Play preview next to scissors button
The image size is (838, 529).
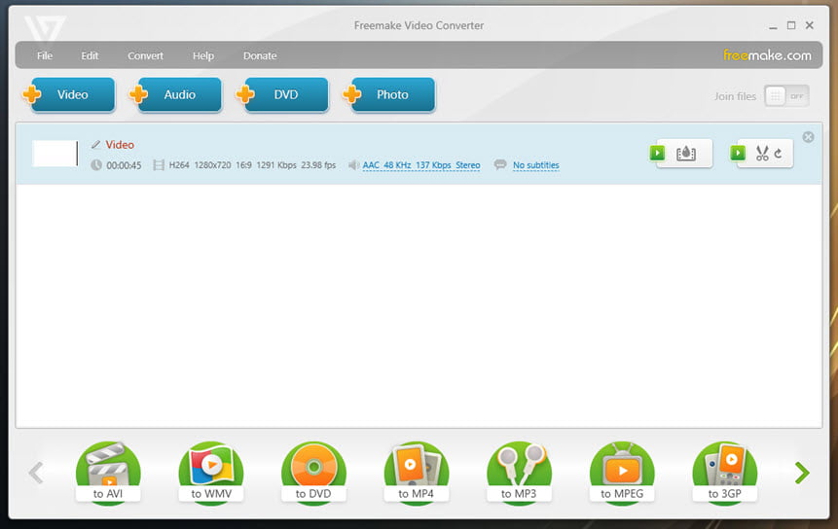[x=738, y=154]
